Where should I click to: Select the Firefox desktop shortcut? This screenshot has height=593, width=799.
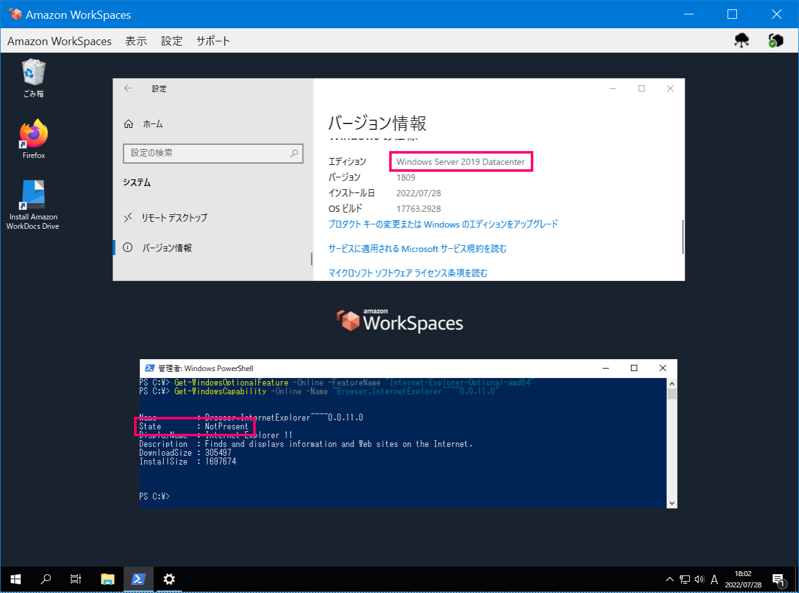point(34,139)
